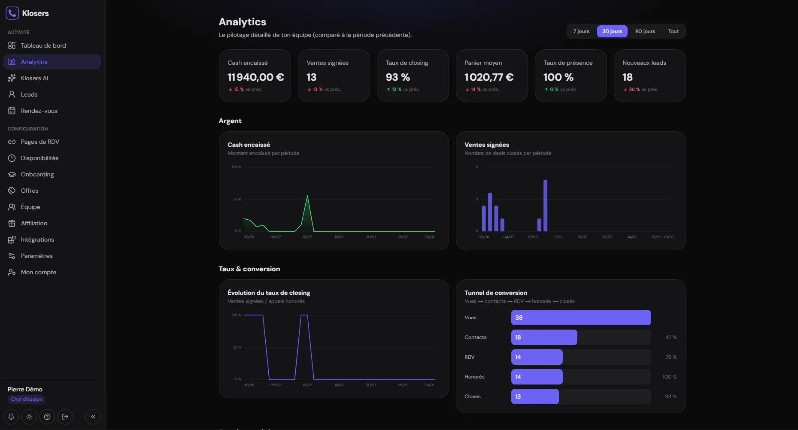This screenshot has height=430, width=798.
Task: Toggle light/dark theme sun icon
Action: pyautogui.click(x=29, y=417)
